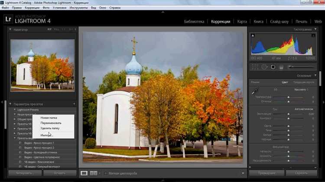Enable the Мягкая цветопроба checkbox
This screenshot has height=182, width=325.
(x=106, y=173)
